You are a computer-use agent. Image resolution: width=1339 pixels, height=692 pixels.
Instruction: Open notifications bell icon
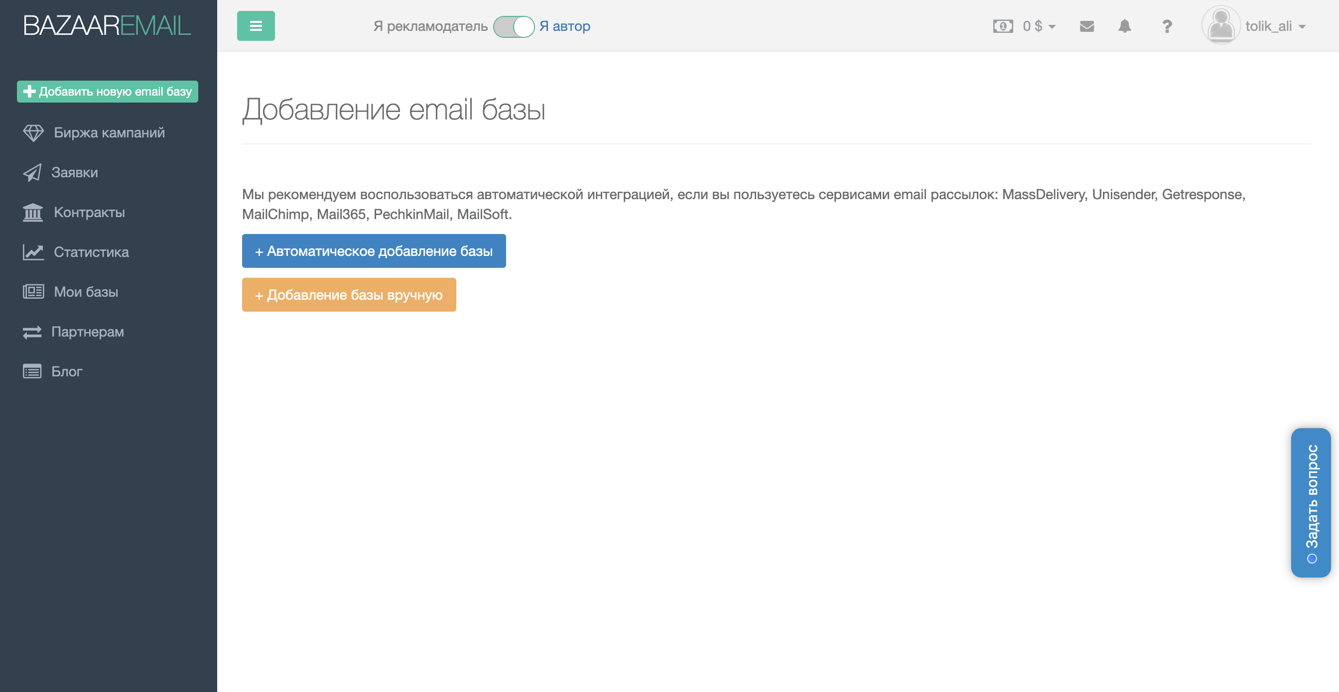(x=1124, y=26)
